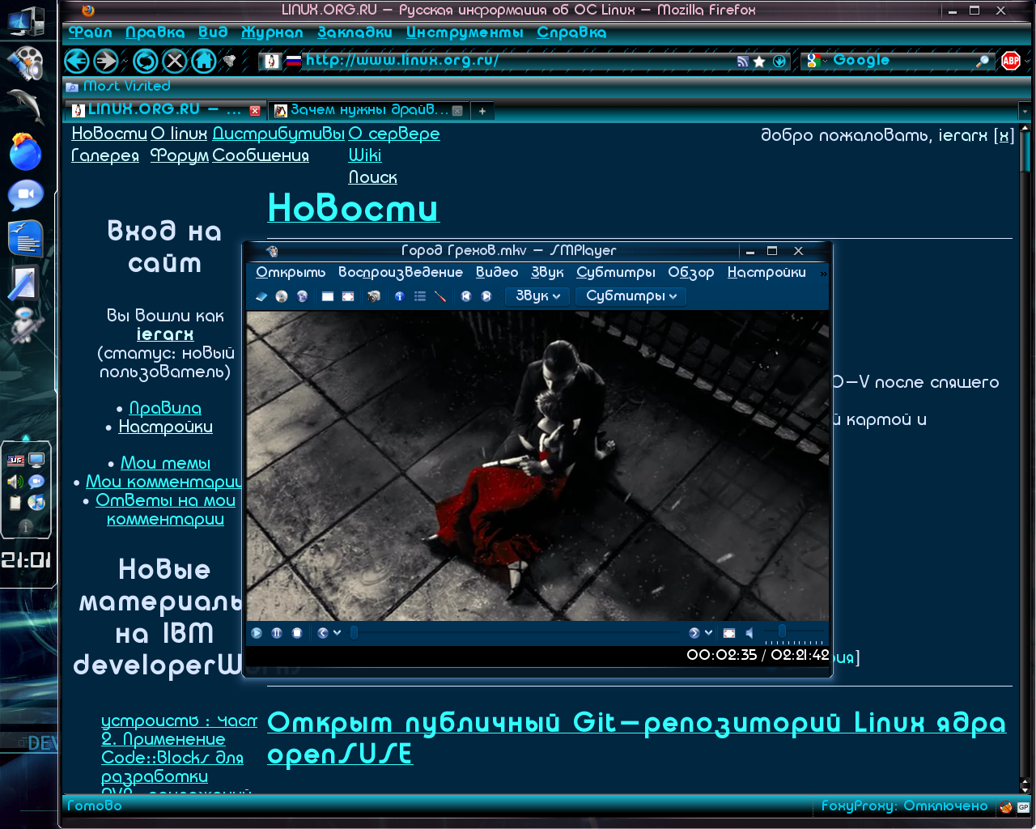Open the SMPlayer playlist icon

[420, 296]
